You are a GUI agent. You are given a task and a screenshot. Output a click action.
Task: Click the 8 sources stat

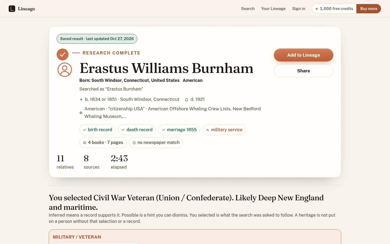click(92, 162)
